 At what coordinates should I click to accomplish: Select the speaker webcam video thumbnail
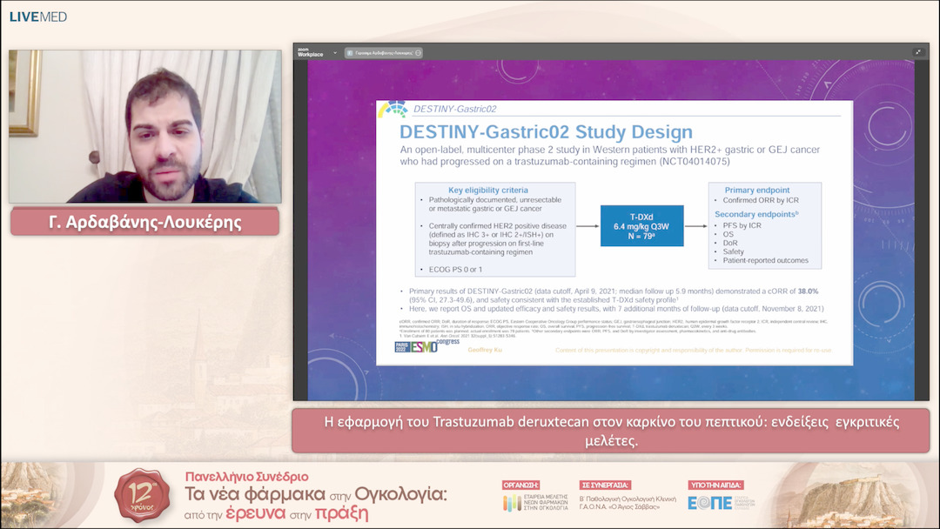[145, 127]
